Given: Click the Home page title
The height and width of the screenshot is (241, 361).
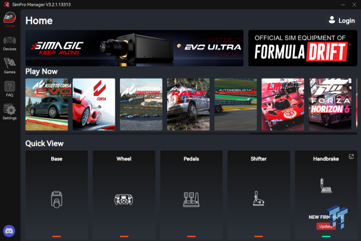Looking at the screenshot, I should coord(39,21).
